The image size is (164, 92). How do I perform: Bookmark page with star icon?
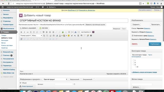pyautogui.click(x=143, y=4)
